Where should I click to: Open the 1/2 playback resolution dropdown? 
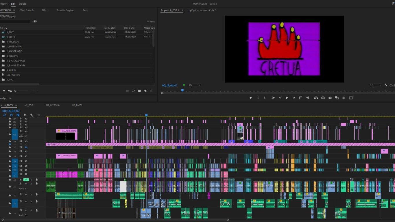(376, 85)
